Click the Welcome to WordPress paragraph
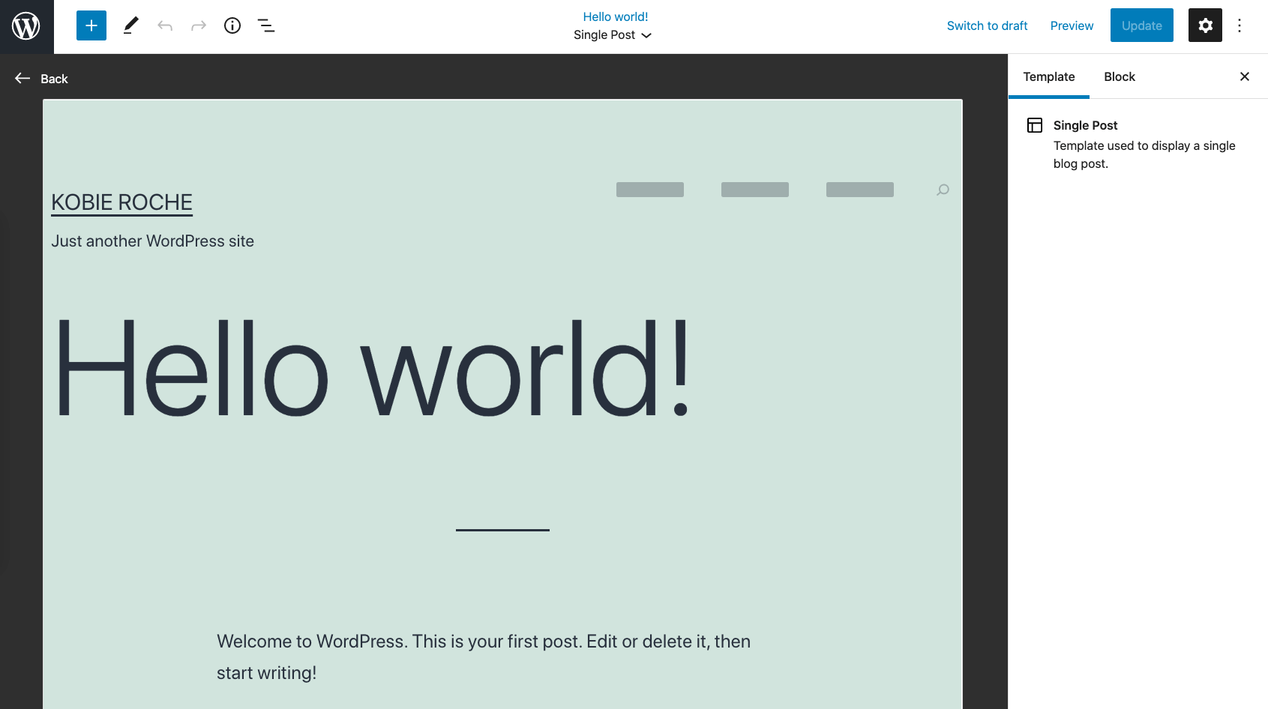Viewport: 1268px width, 709px height. (x=484, y=657)
